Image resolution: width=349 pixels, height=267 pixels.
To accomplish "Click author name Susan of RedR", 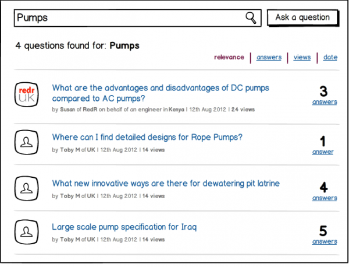I will tap(79, 110).
